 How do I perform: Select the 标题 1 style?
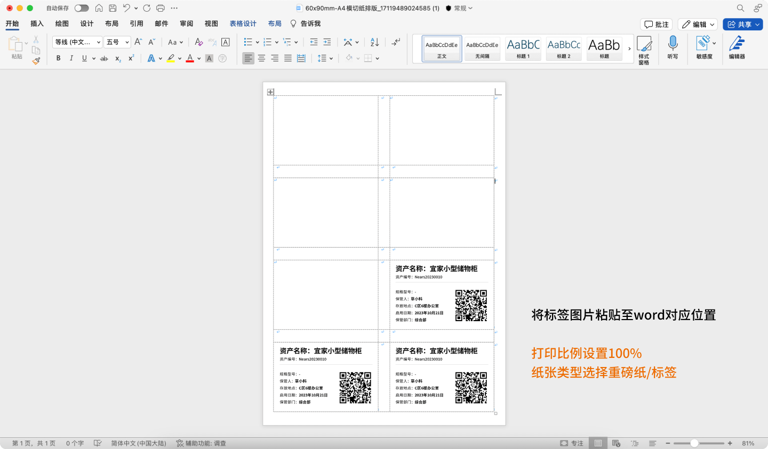click(523, 48)
